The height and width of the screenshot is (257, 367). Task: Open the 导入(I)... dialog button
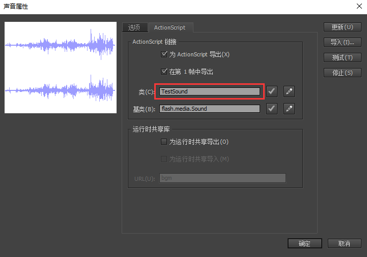pyautogui.click(x=343, y=42)
